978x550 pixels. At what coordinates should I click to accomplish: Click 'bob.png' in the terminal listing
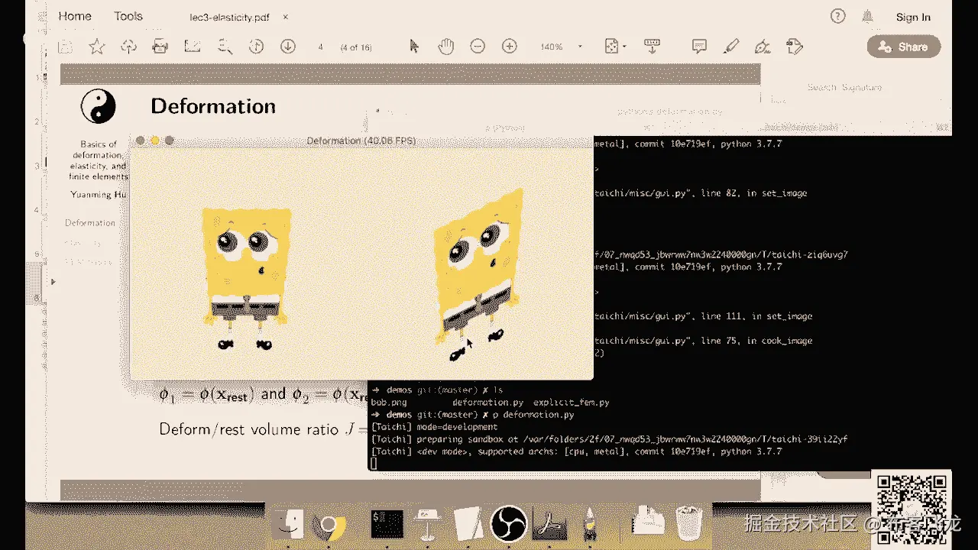pyautogui.click(x=389, y=402)
